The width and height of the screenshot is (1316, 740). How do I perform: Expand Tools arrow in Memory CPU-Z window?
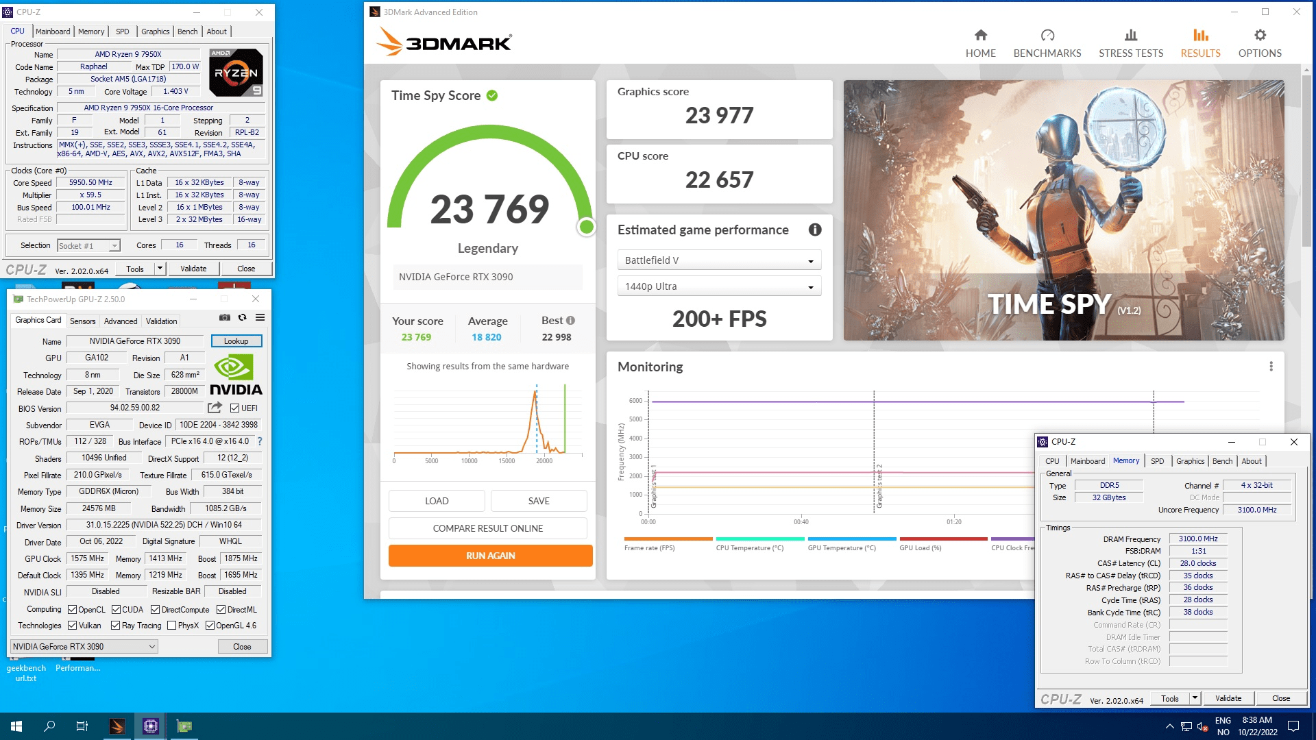[1195, 698]
